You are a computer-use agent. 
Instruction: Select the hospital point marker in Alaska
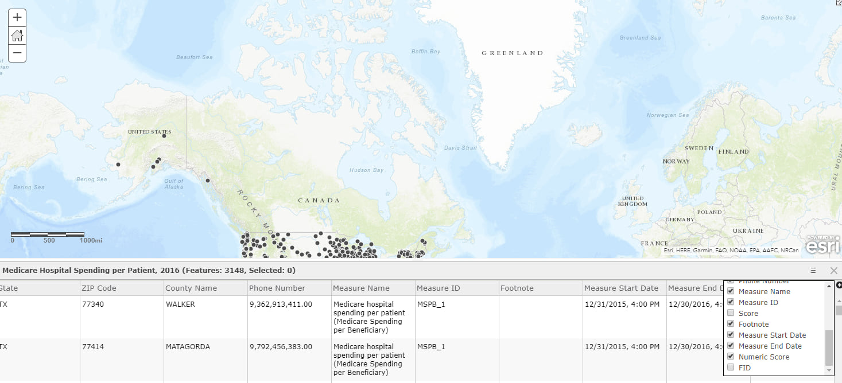click(164, 136)
